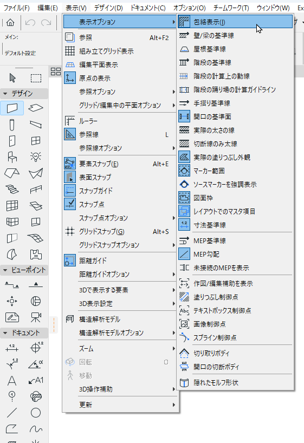Select the Dimension tool in Document section
Image resolution: width=304 pixels, height=443 pixels.
point(12,348)
